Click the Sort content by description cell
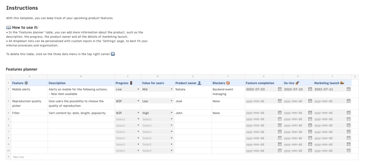 [81, 113]
